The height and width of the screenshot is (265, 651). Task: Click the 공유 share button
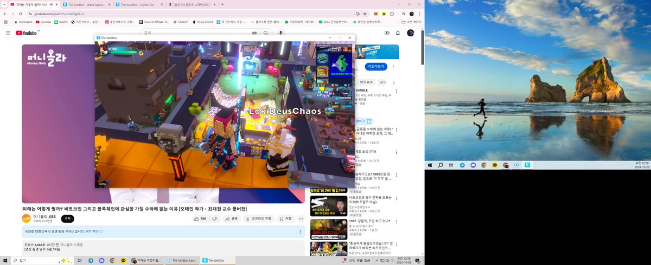pos(232,219)
